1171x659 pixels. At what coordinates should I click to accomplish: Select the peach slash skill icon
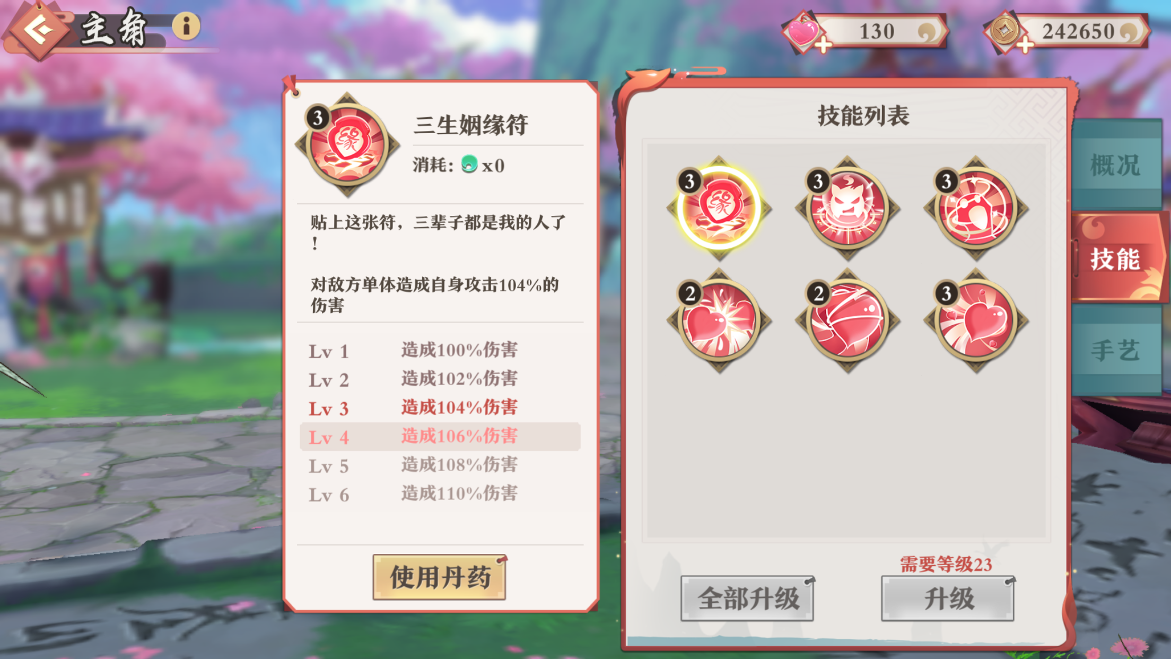847,320
